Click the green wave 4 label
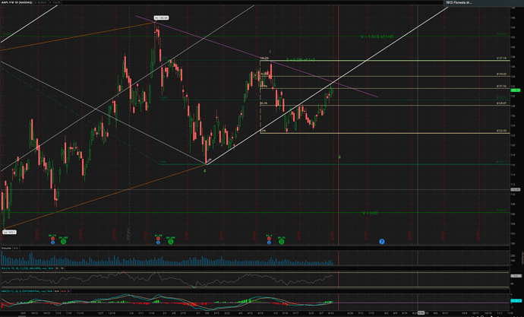The height and width of the screenshot is (317, 524). tap(205, 170)
